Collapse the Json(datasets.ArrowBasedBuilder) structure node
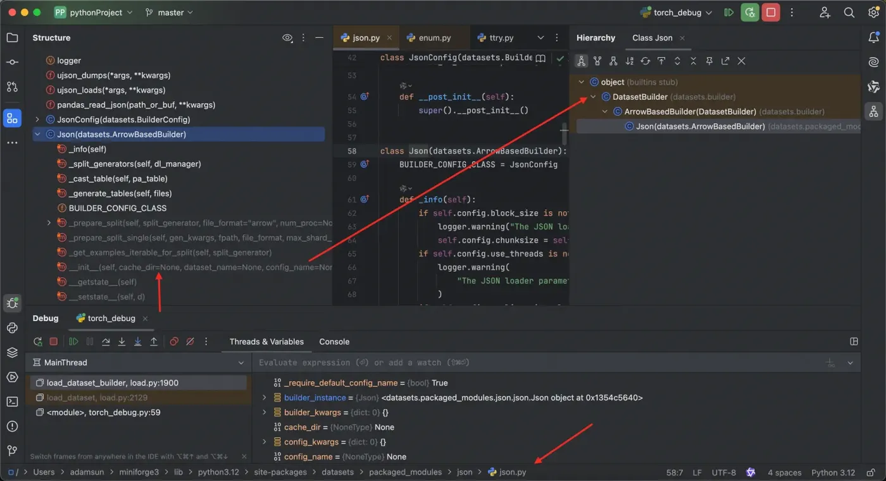This screenshot has width=886, height=481. click(x=37, y=134)
